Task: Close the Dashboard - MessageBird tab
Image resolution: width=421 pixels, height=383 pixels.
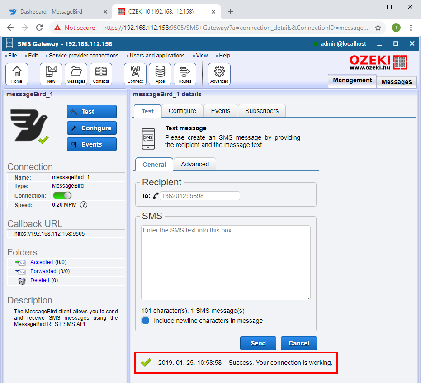Action: tap(105, 12)
